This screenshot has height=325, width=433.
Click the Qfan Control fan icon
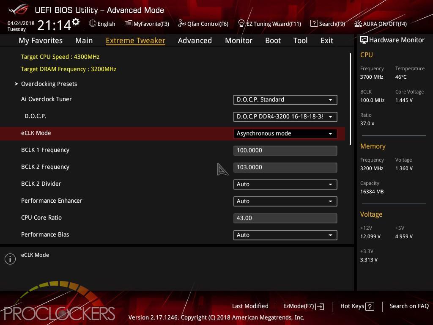point(182,24)
